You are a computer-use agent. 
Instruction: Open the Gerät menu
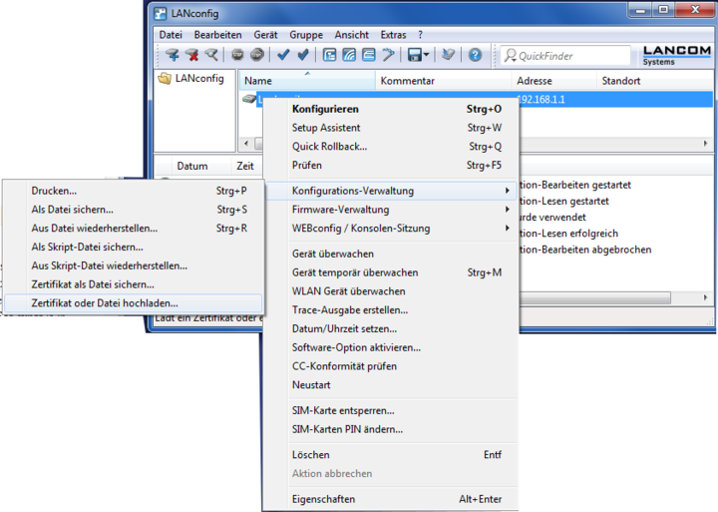point(265,35)
